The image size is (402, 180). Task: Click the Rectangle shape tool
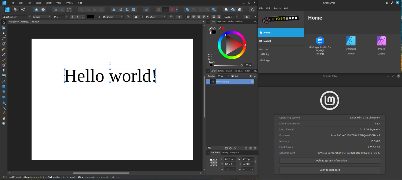pos(4,86)
